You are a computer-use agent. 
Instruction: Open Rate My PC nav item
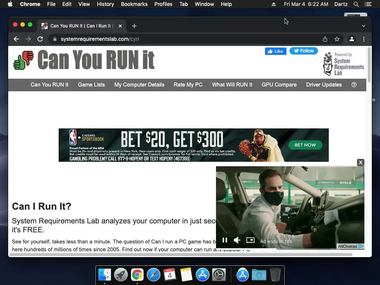(x=188, y=85)
